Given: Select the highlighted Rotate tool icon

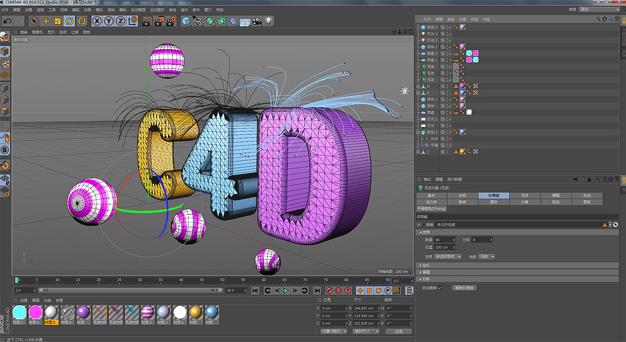Looking at the screenshot, I should point(69,21).
